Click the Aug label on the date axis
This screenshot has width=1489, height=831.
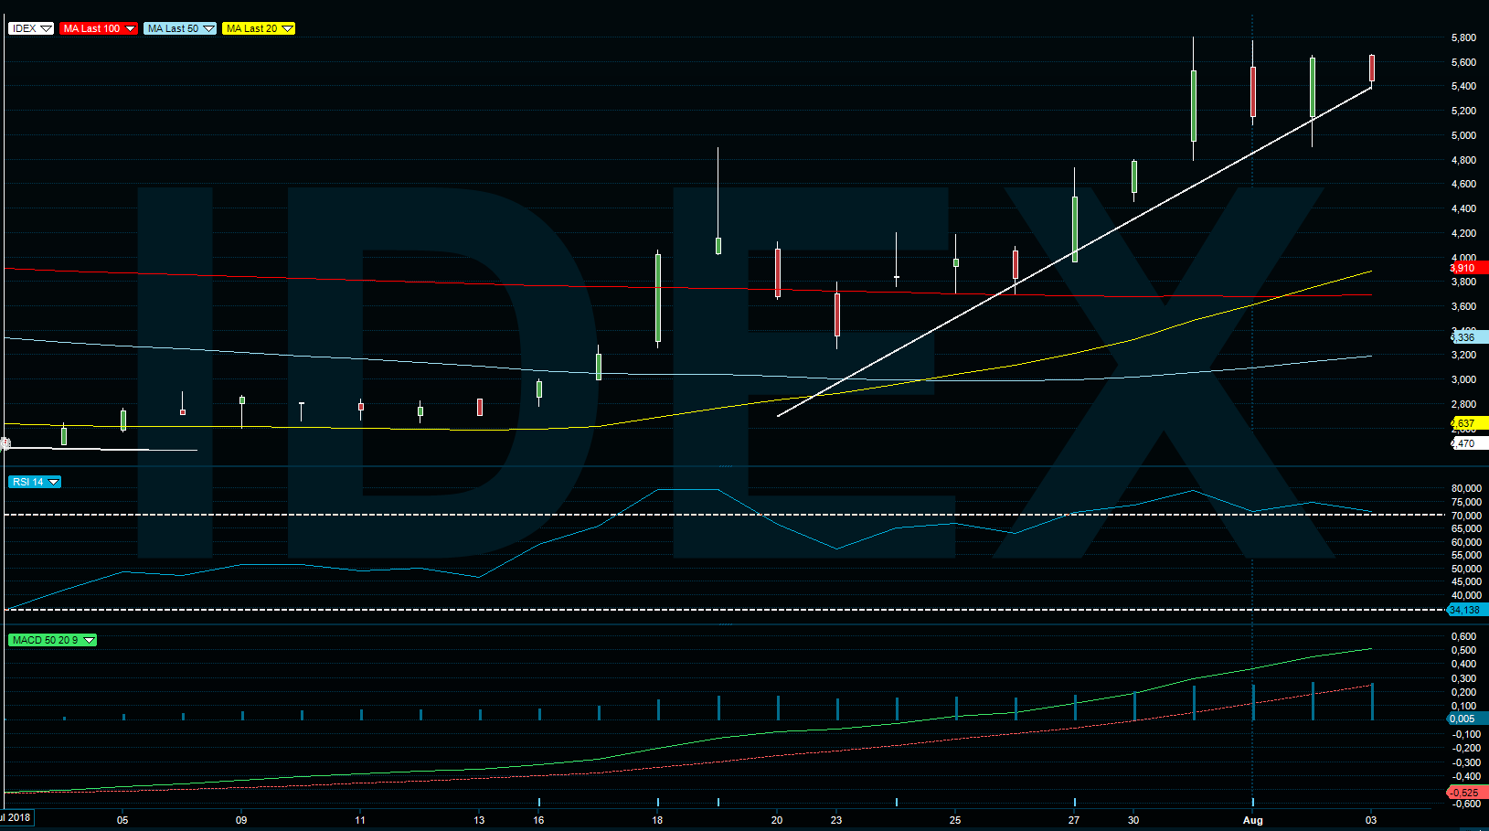pyautogui.click(x=1252, y=820)
